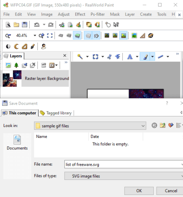
Task: Click the redo arrow icon
Action: [x=51, y=25]
